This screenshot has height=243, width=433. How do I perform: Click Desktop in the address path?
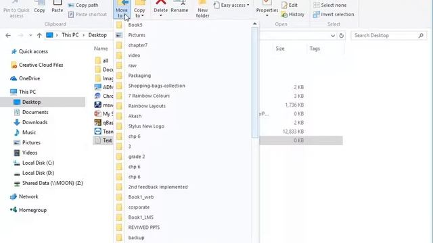[97, 35]
